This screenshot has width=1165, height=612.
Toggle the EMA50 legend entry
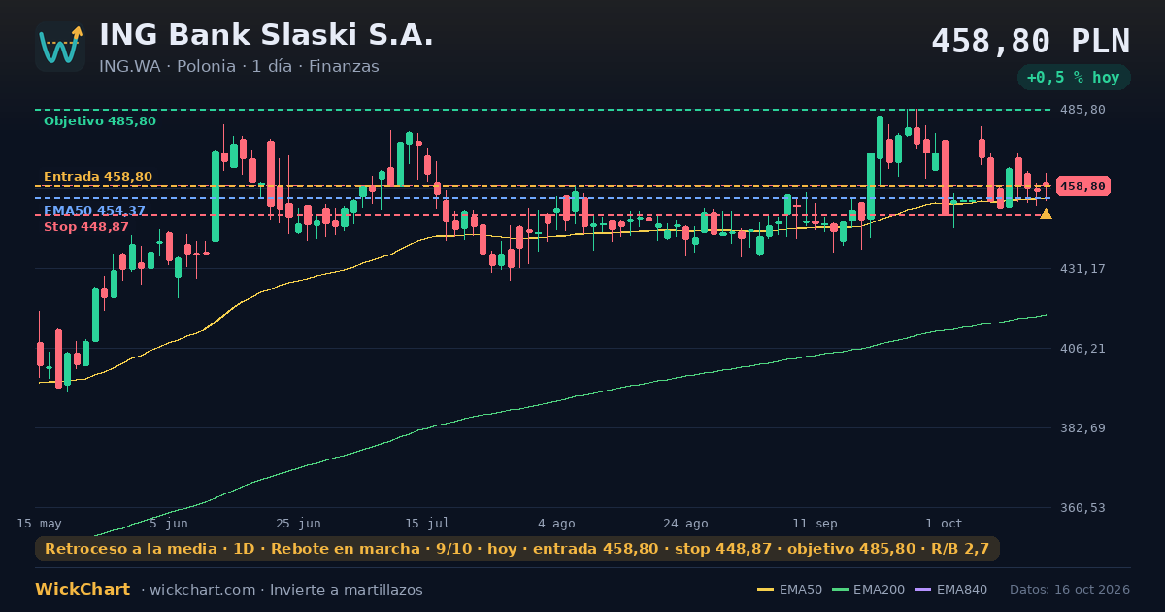click(x=789, y=590)
